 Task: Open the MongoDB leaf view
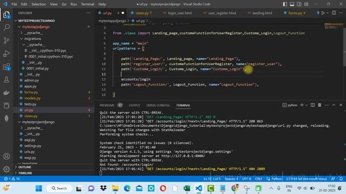[x=6, y=119]
